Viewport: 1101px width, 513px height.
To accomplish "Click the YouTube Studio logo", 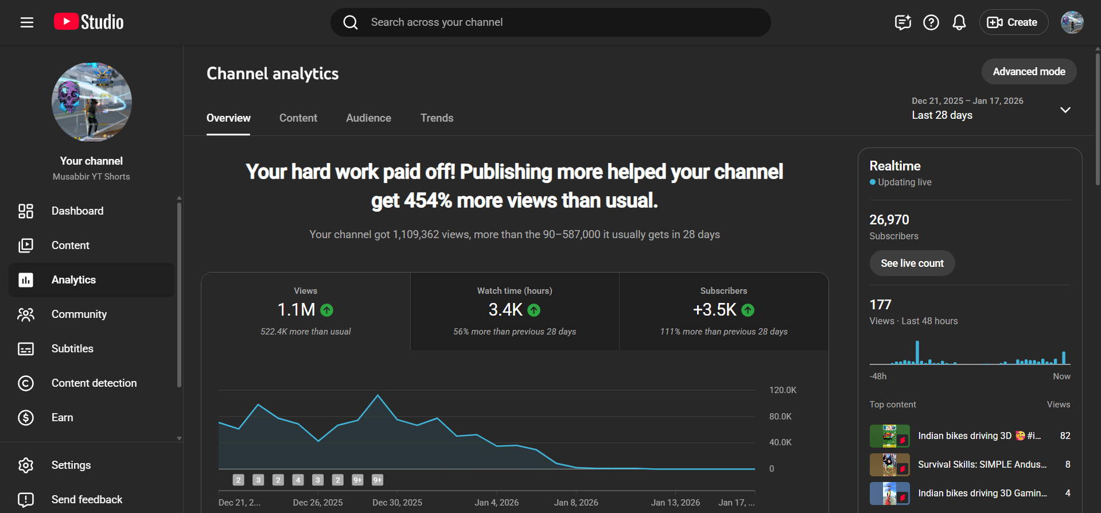I will pyautogui.click(x=89, y=22).
